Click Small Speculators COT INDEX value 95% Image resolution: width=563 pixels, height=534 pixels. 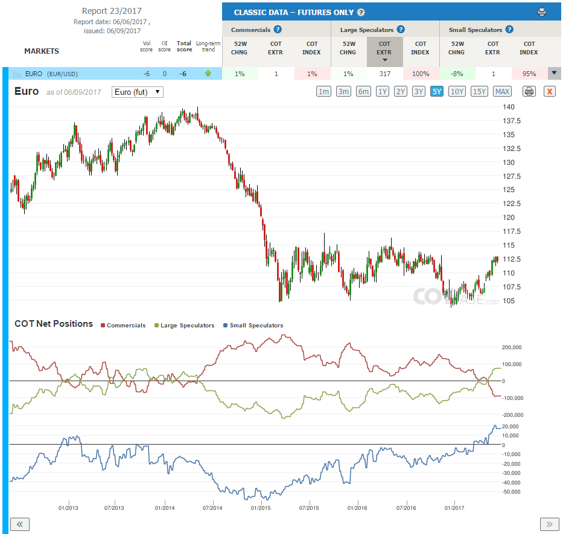click(x=529, y=74)
